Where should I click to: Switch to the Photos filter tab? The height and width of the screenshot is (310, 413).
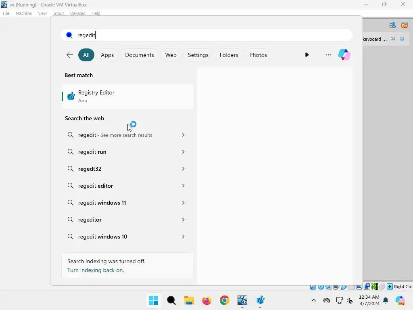(x=258, y=55)
